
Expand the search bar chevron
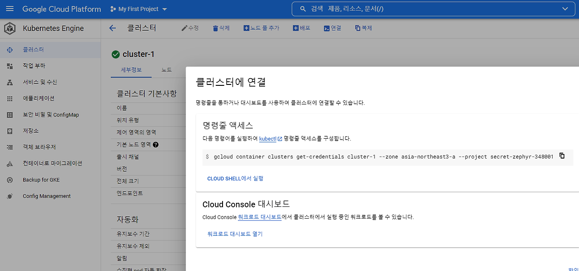(565, 9)
